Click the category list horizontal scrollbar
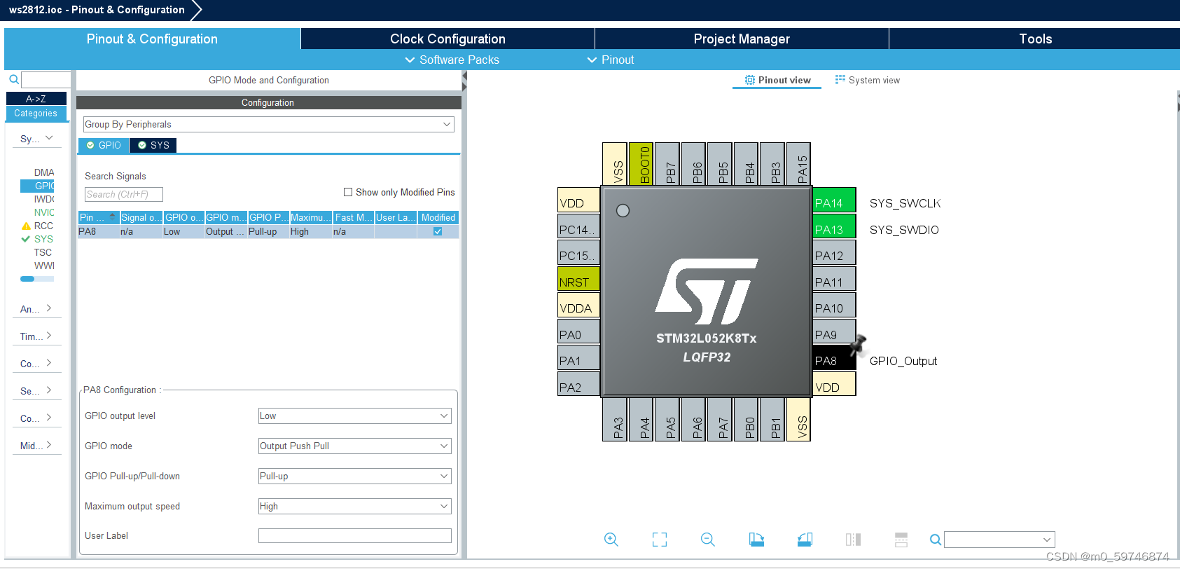This screenshot has height=569, width=1180. (x=37, y=279)
